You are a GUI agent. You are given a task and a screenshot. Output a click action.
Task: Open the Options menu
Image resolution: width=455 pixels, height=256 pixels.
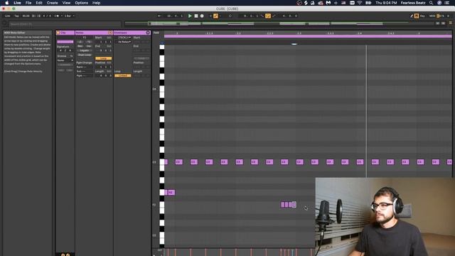click(x=82, y=3)
